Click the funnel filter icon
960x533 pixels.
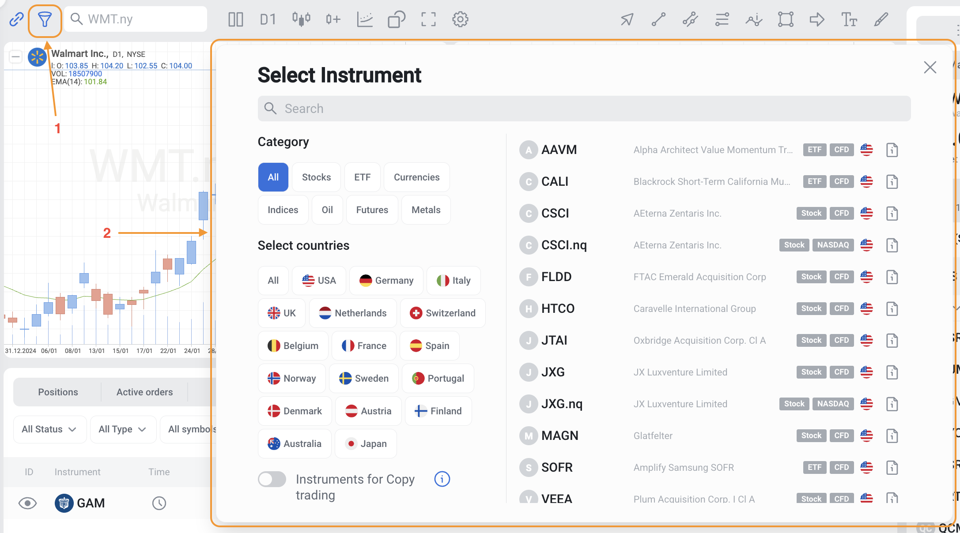(45, 19)
